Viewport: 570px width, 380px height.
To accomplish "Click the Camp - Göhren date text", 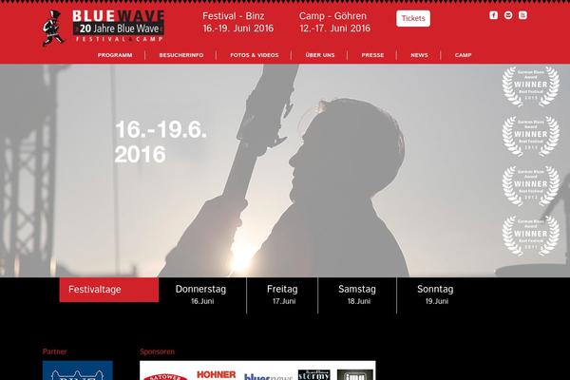I will tap(334, 22).
